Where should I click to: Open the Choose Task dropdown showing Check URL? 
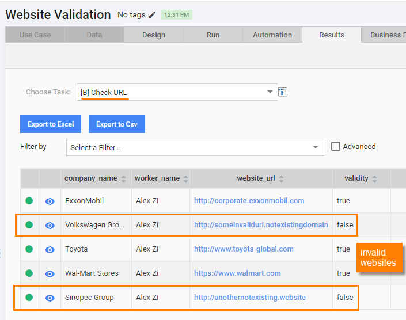coord(177,92)
